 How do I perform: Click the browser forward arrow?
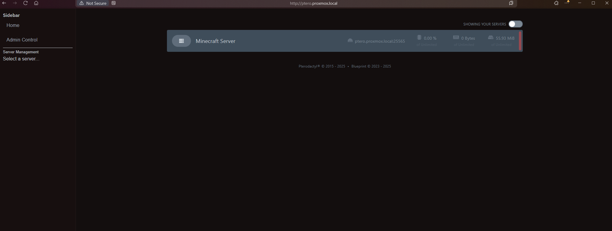pos(15,3)
